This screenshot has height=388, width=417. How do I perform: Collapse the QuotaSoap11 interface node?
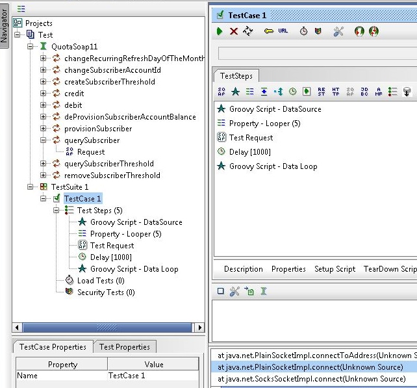pos(31,46)
